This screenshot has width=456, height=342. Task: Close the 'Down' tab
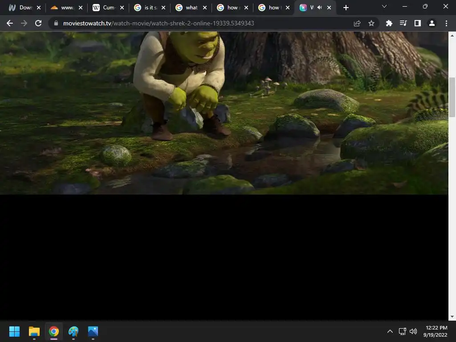click(39, 8)
